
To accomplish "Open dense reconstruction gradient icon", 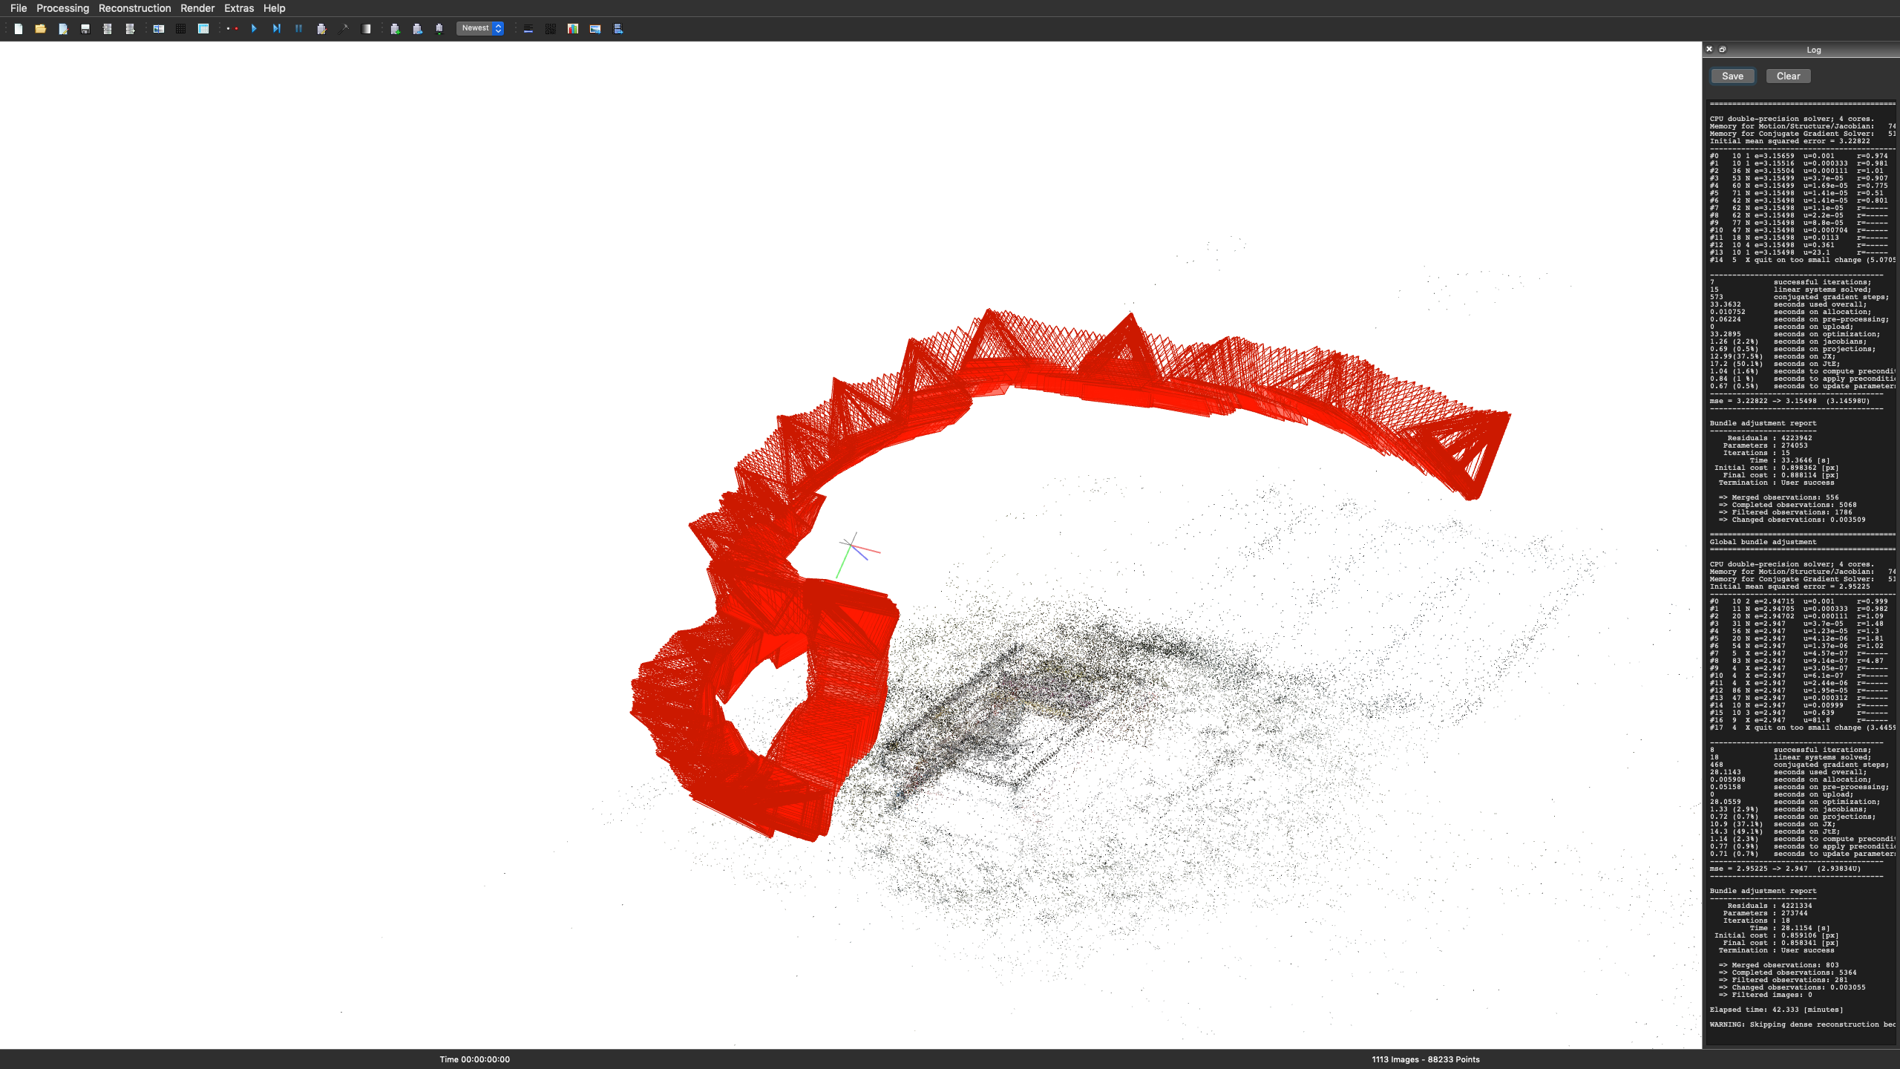I will (x=366, y=29).
